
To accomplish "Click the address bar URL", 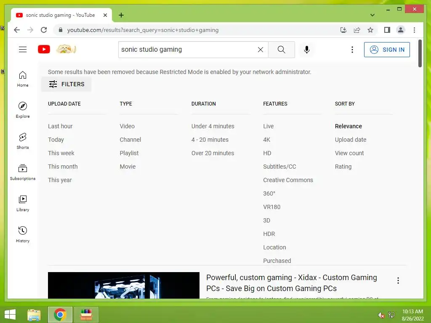I will click(x=143, y=30).
